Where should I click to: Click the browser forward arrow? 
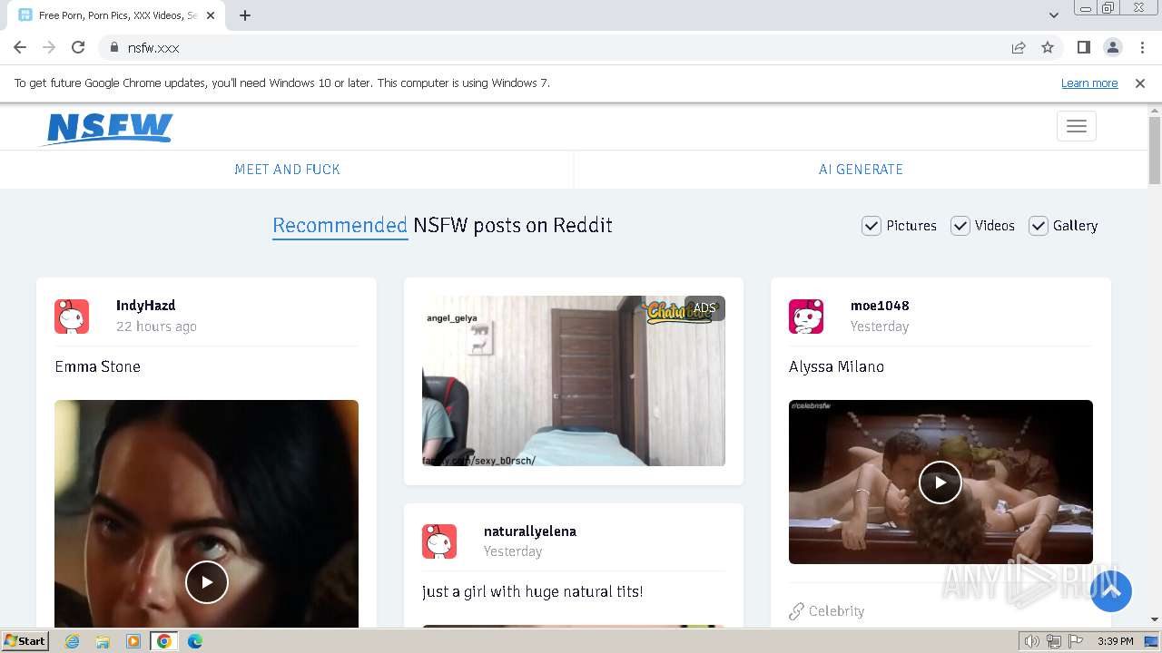[49, 47]
